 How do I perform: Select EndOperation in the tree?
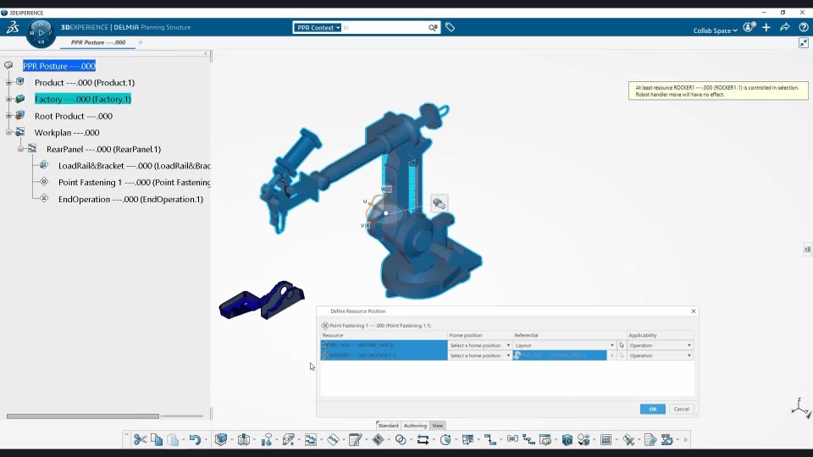click(130, 199)
